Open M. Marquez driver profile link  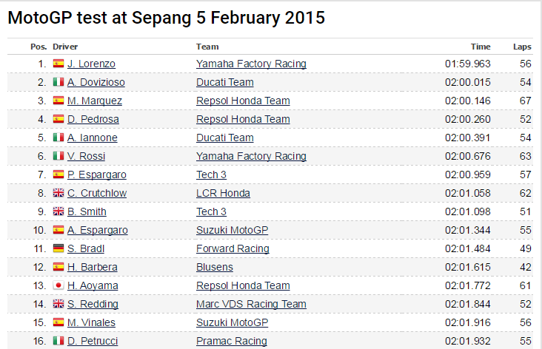point(95,101)
